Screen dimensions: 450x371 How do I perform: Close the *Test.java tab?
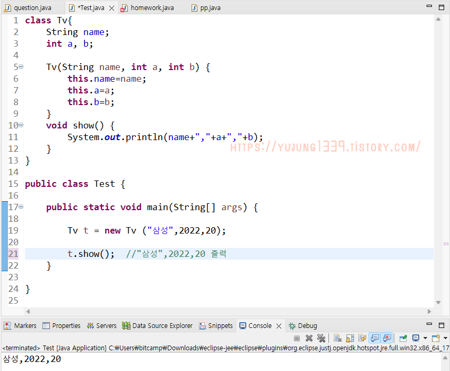click(111, 8)
